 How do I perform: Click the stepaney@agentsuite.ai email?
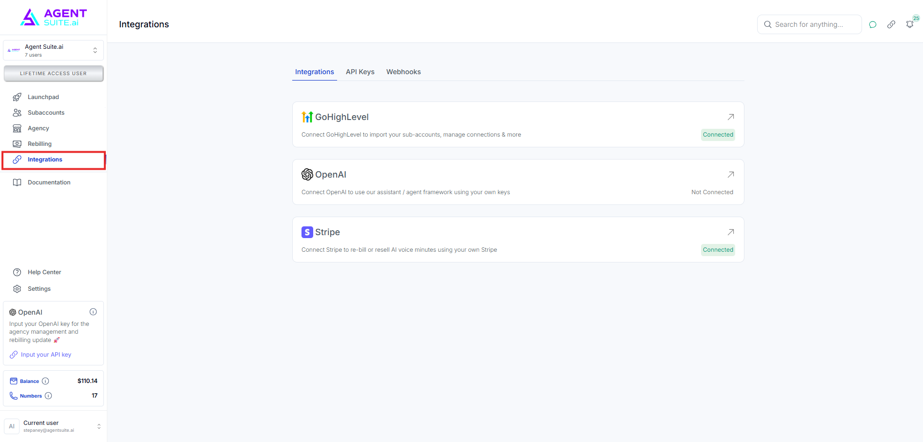(x=49, y=430)
